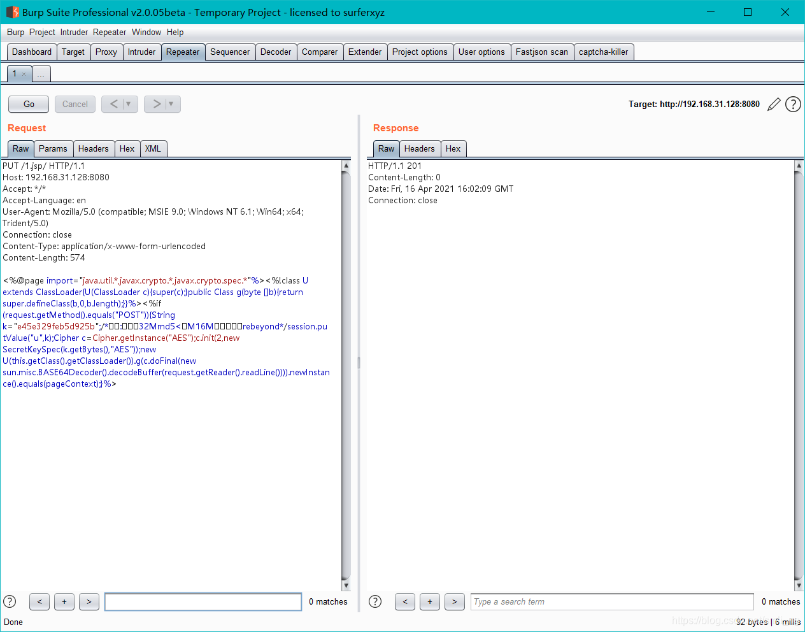Screen dimensions: 805x632
Task: Open the Intruder menu
Action: point(74,32)
